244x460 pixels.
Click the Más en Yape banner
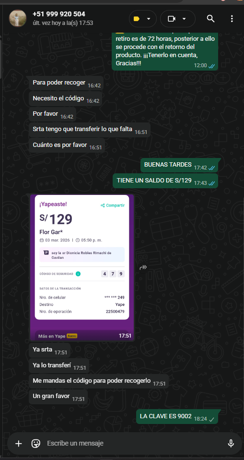tap(58, 336)
